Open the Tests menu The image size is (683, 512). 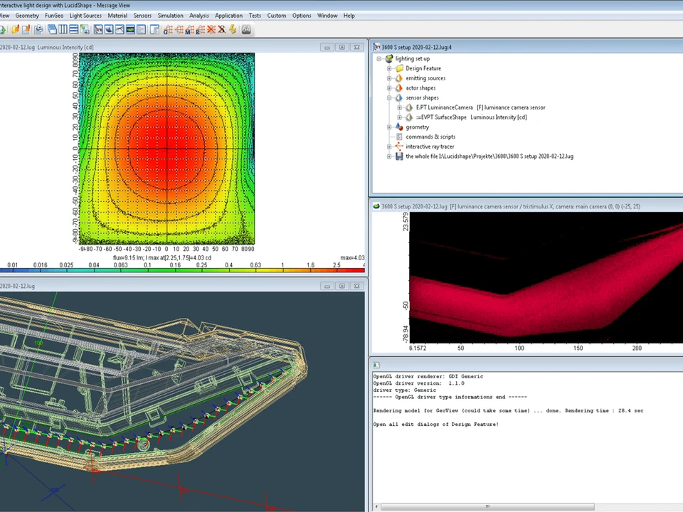[255, 16]
